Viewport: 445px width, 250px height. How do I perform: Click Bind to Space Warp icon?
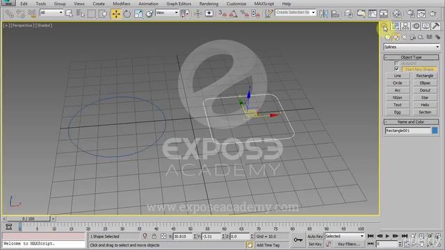[x=32, y=14]
